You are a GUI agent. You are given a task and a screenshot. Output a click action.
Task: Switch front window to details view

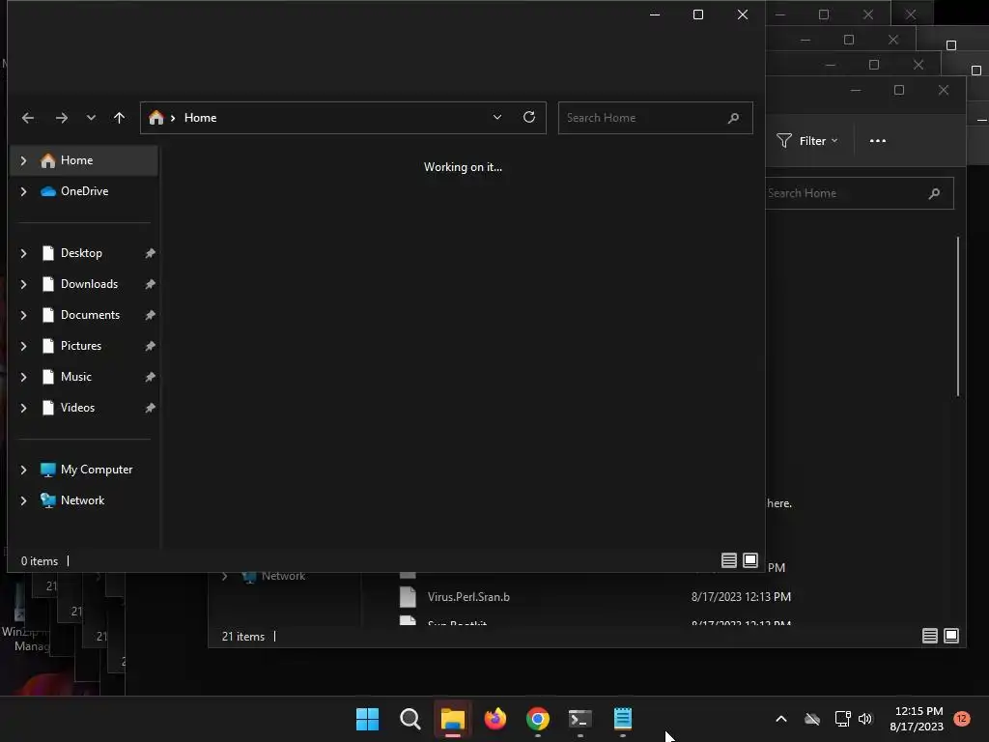tap(728, 560)
